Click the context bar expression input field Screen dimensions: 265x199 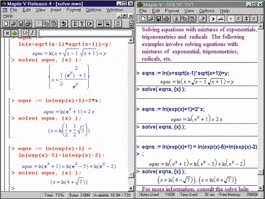(86, 33)
